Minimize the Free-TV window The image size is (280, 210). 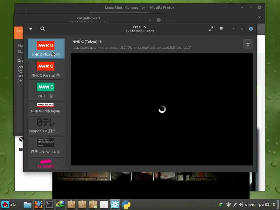pyautogui.click(x=234, y=29)
